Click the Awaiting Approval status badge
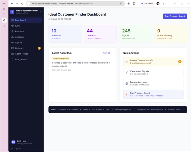 click(x=61, y=58)
